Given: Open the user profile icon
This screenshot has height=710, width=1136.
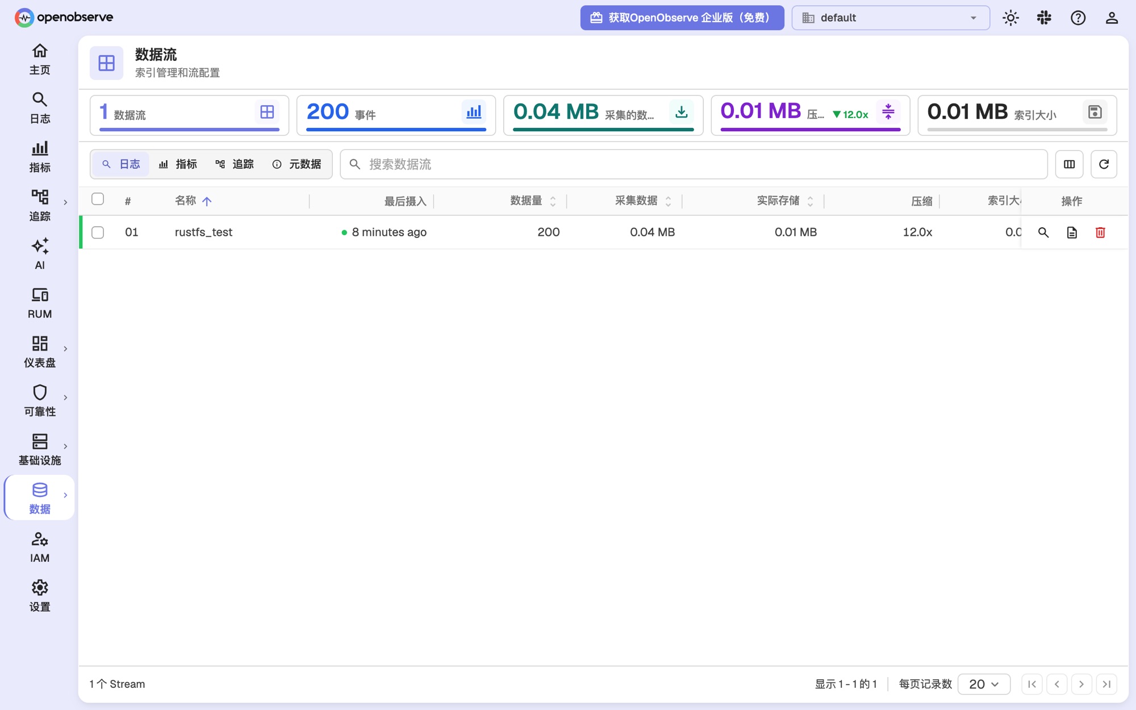Looking at the screenshot, I should 1112,18.
